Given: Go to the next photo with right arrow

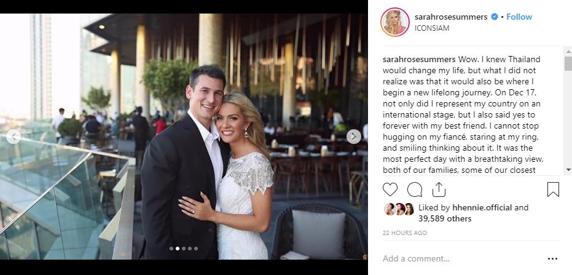Looking at the screenshot, I should point(353,137).
